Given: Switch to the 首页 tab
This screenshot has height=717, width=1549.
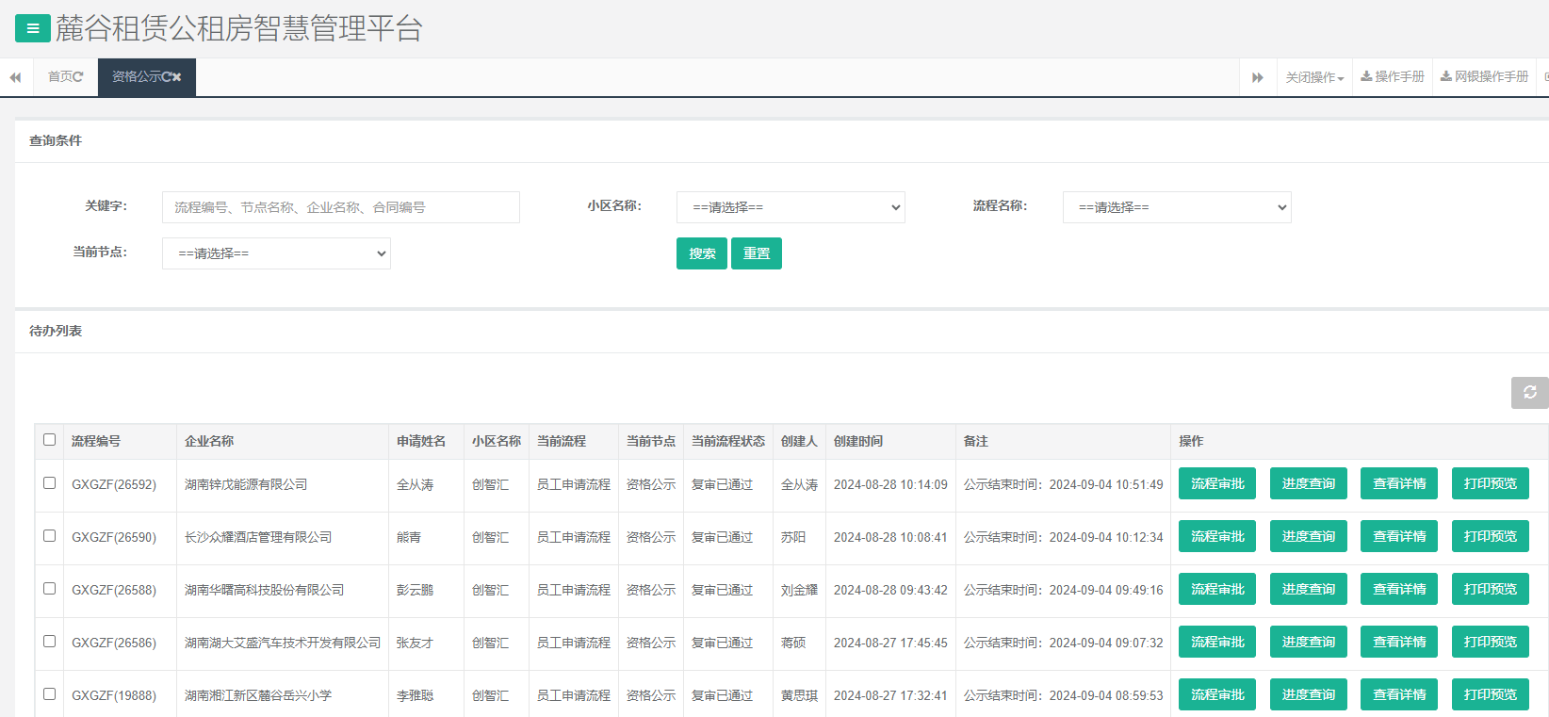Looking at the screenshot, I should [x=60, y=77].
